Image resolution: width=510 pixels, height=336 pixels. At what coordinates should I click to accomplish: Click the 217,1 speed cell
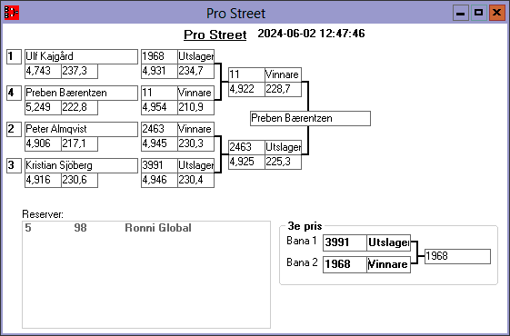point(79,144)
